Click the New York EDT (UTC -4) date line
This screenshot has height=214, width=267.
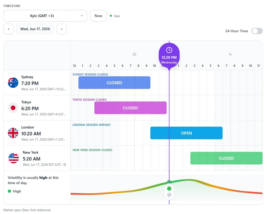[x=44, y=165]
